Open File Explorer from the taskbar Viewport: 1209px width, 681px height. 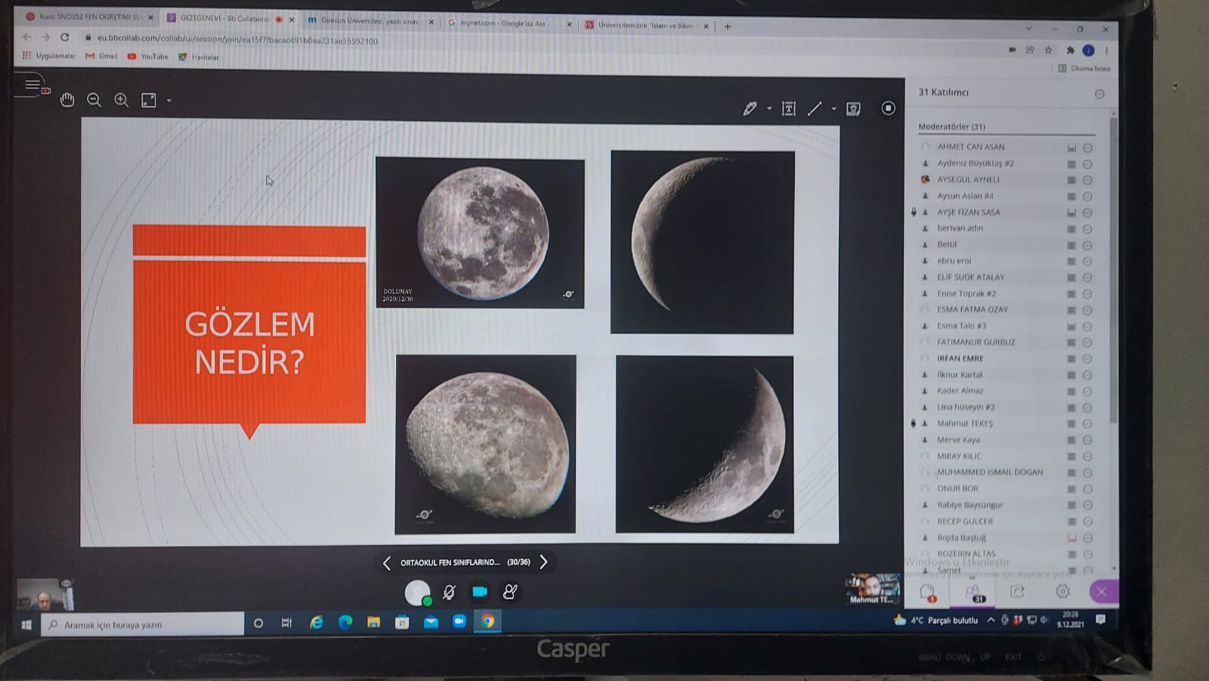(x=373, y=623)
